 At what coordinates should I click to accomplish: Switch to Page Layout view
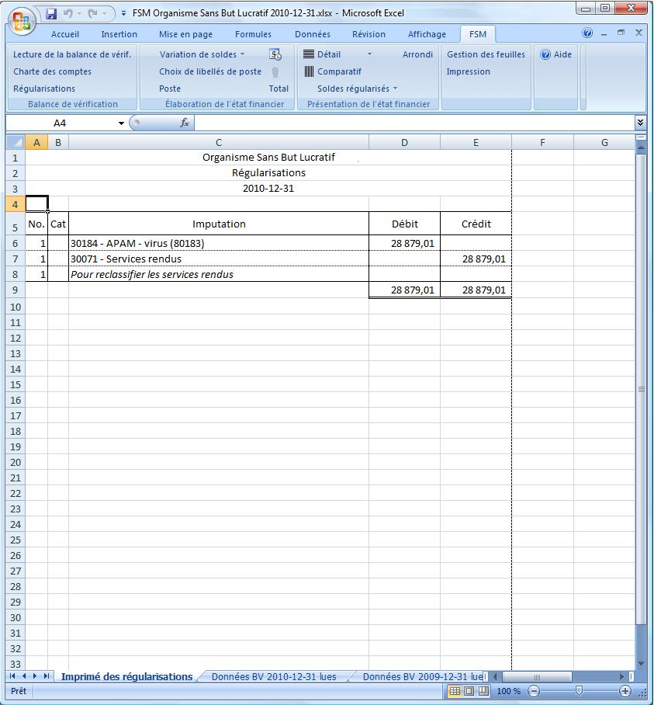click(469, 691)
